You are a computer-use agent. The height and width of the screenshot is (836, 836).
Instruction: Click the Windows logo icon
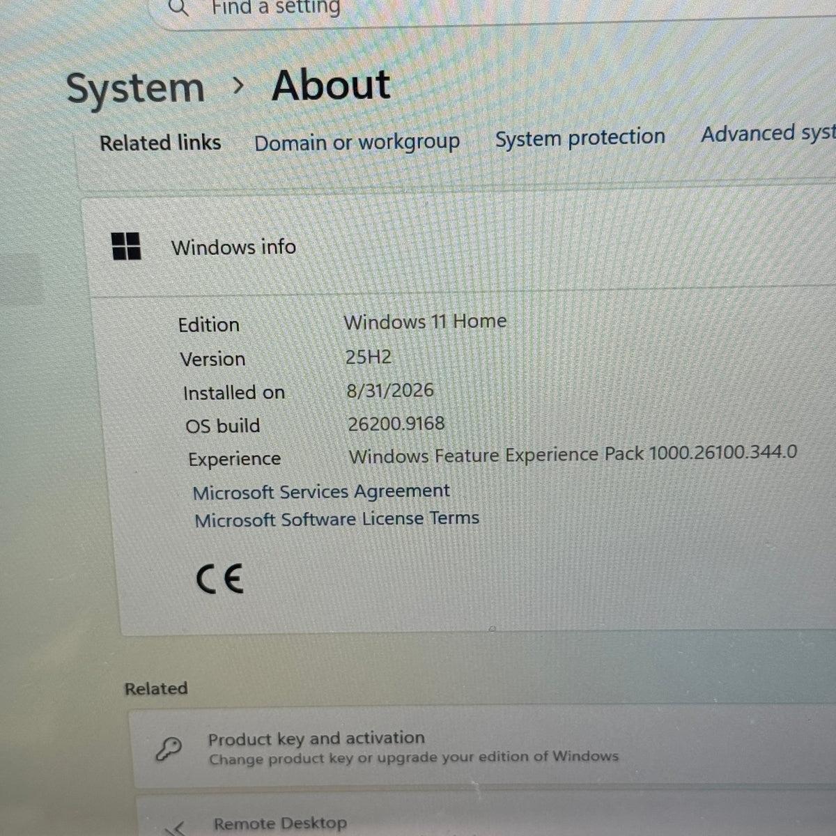(x=126, y=246)
